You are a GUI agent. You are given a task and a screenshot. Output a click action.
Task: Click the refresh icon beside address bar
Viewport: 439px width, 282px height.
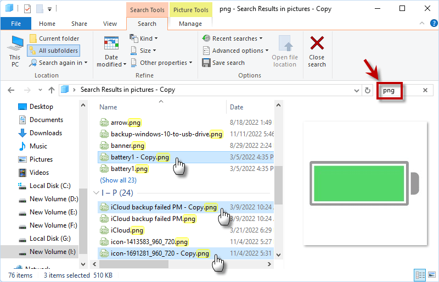pos(368,90)
